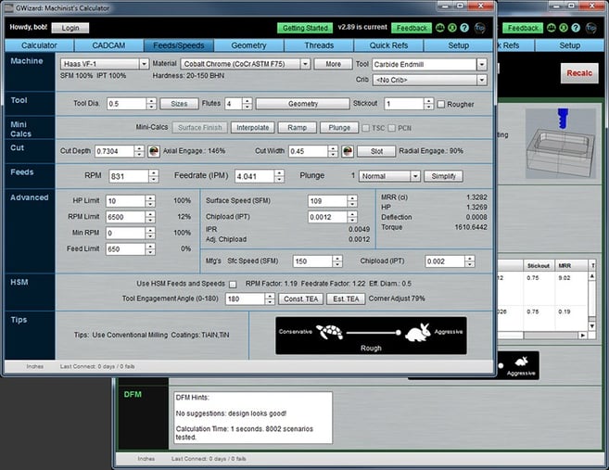The width and height of the screenshot is (609, 470).
Task: Click the More materials button
Action: 334,64
